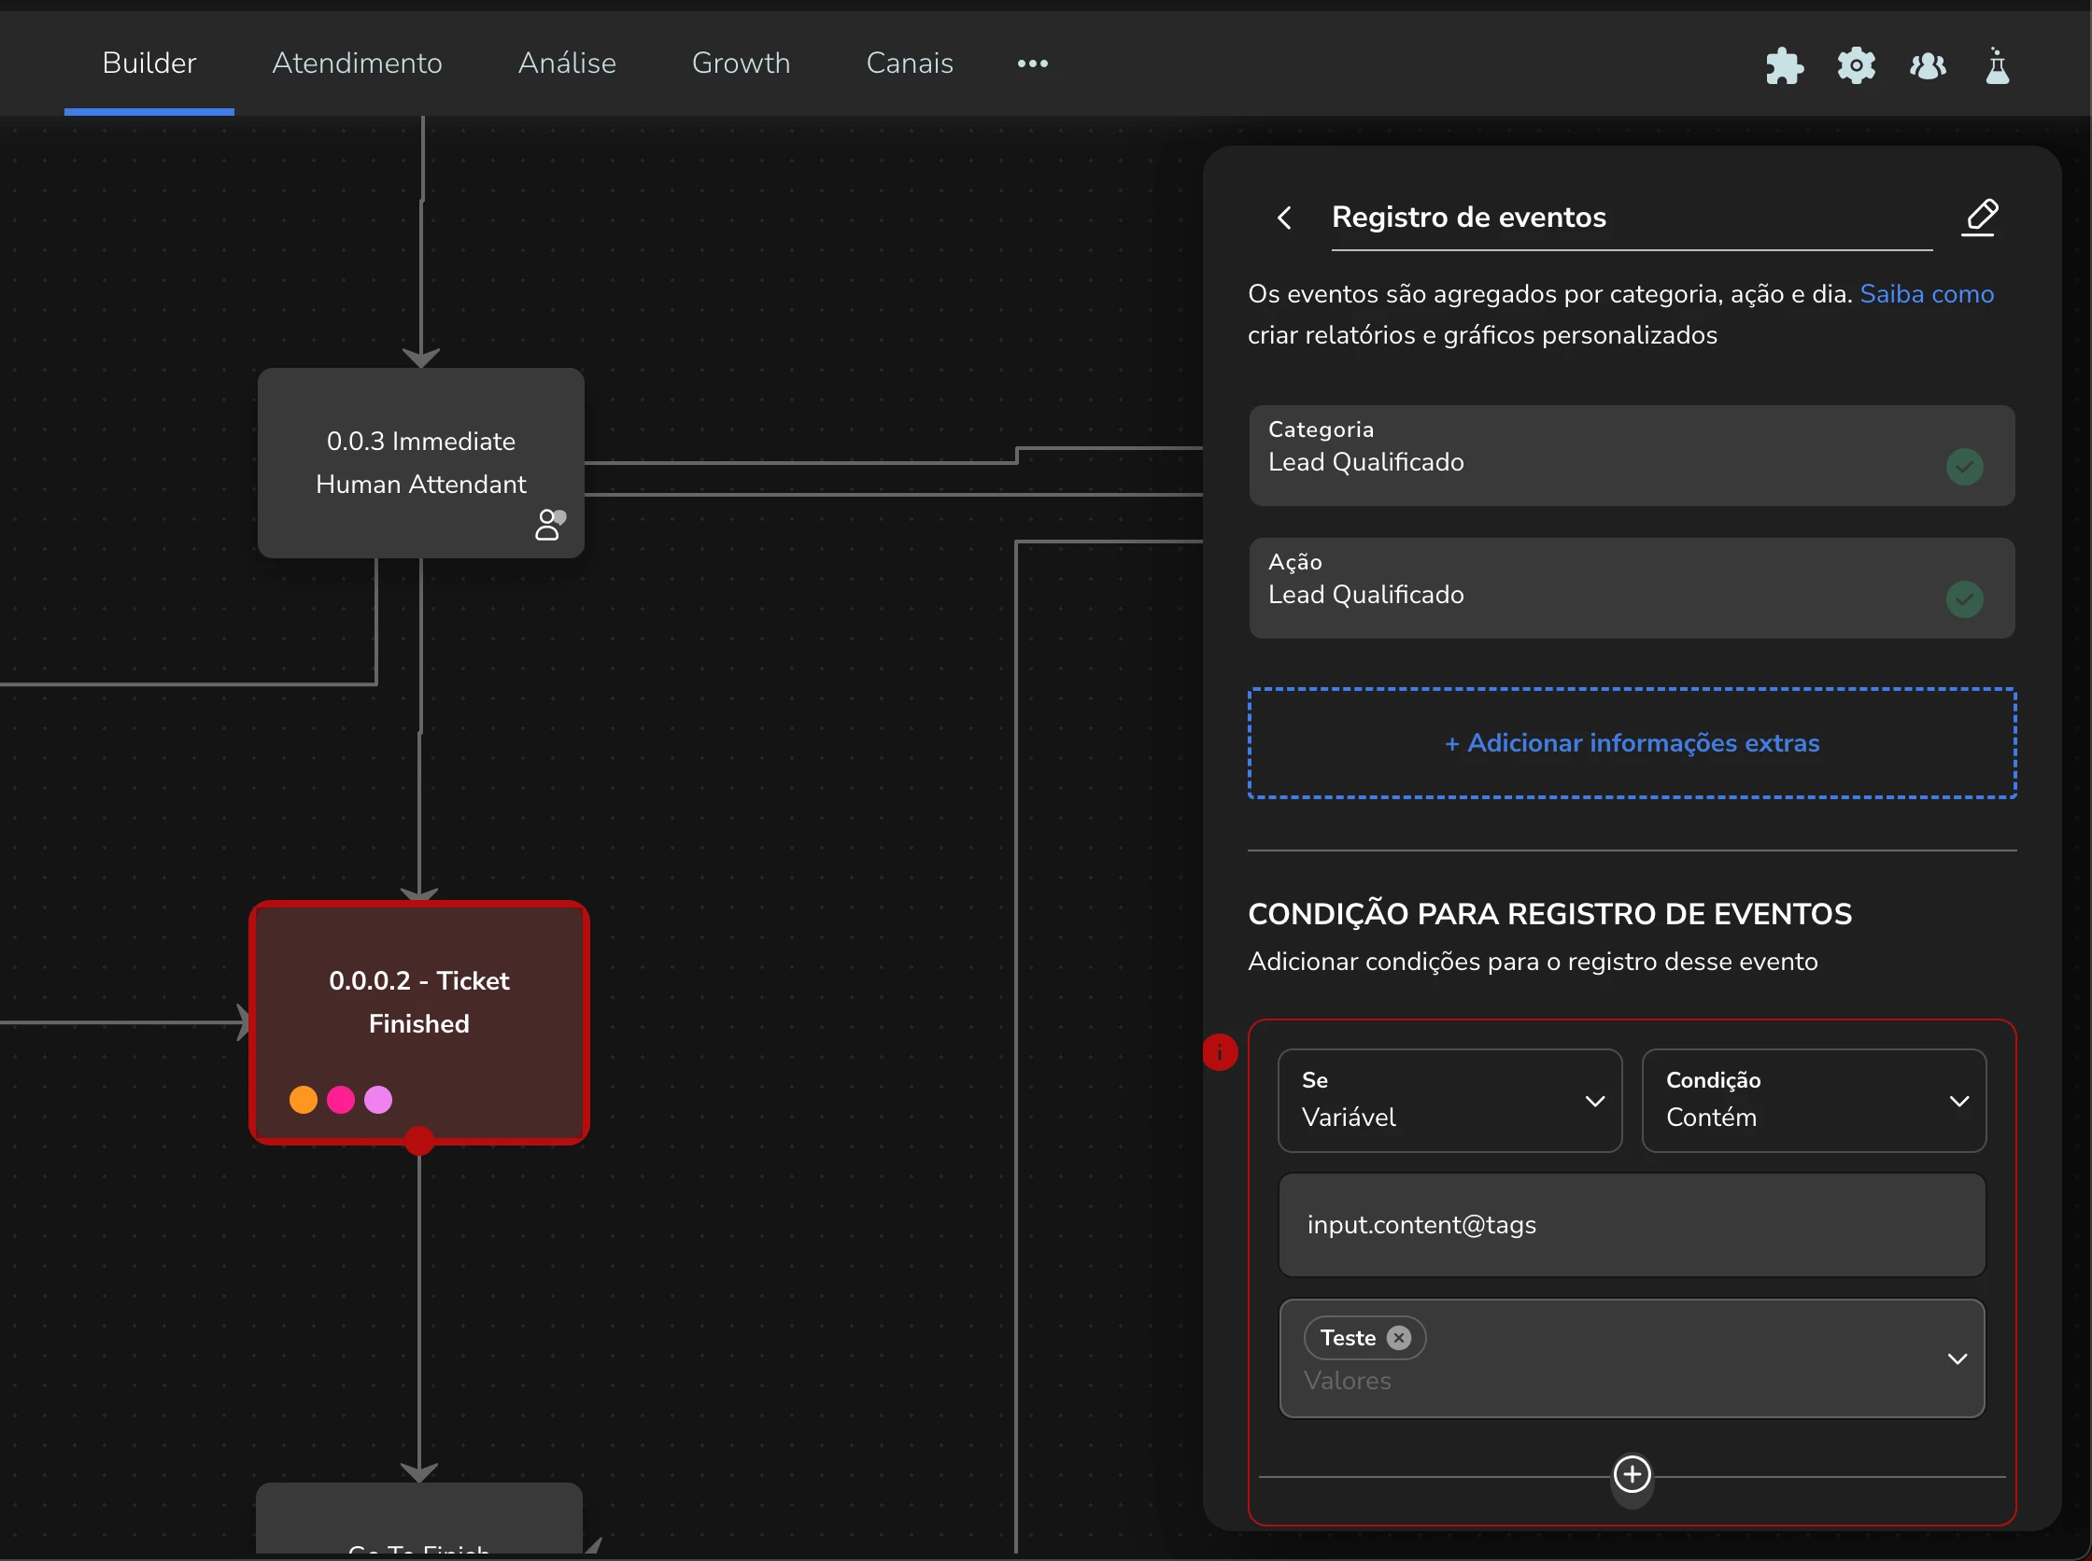Click the orange dot on Ticket Finished block
Viewport: 2092px width, 1561px height.
coord(303,1100)
